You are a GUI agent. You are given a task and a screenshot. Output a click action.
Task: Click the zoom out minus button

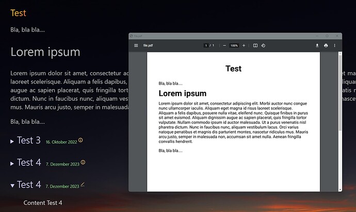[224, 45]
